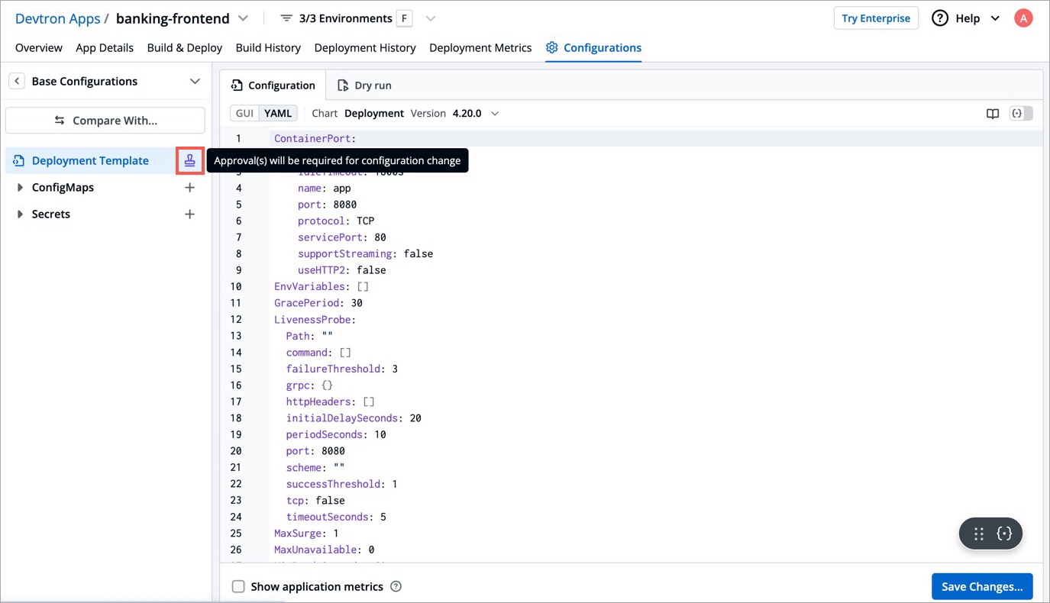Switch editor to GUI mode
Screen dimensions: 1050x603
pos(244,114)
